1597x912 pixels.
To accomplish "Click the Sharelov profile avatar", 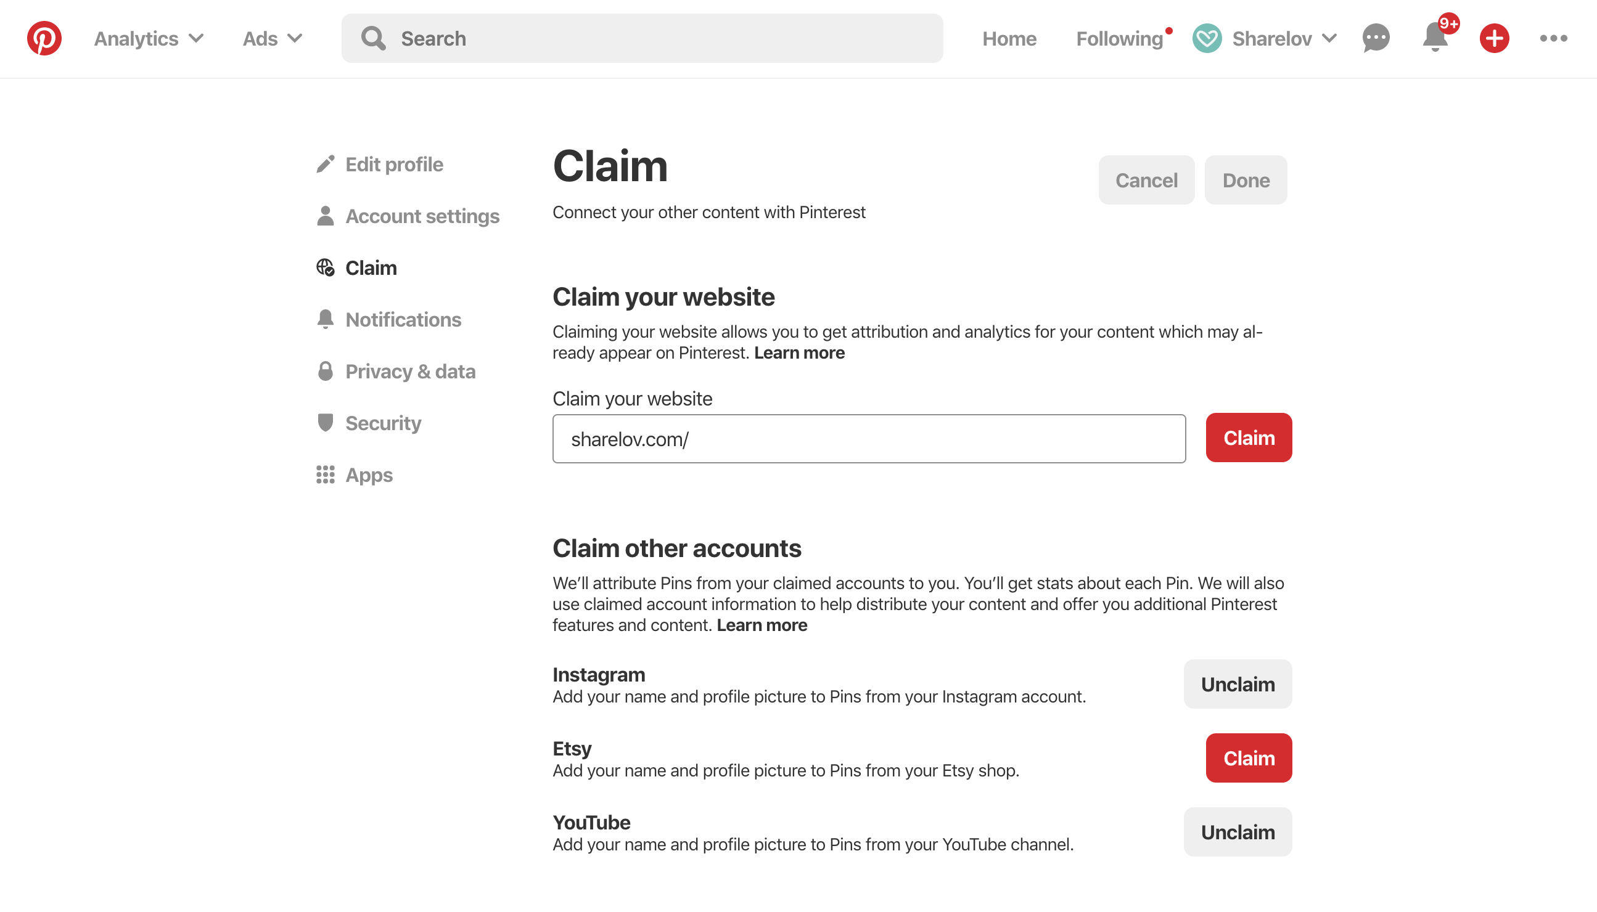I will point(1207,38).
